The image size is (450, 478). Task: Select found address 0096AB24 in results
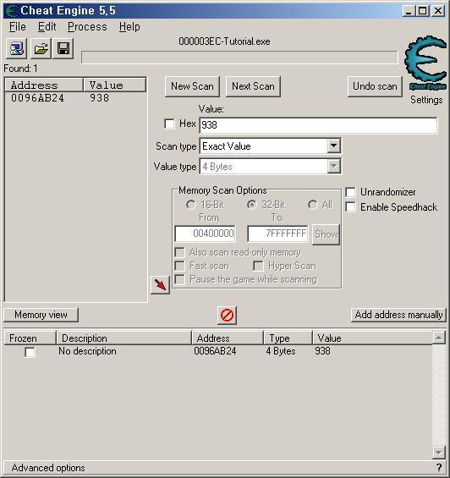coord(37,98)
